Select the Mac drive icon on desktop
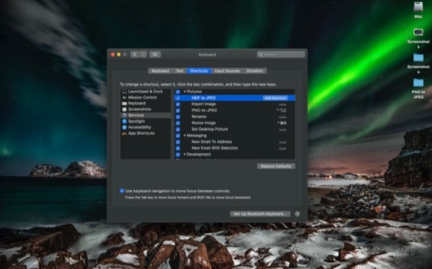The image size is (432, 269). point(418,7)
